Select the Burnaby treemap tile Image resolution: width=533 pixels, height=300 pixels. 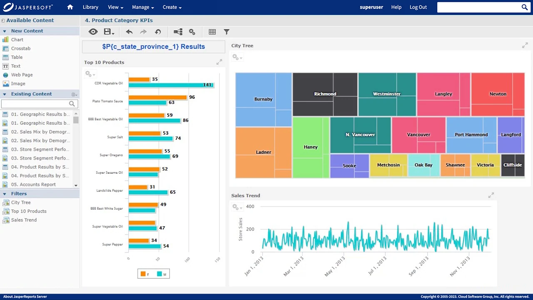[x=263, y=99]
